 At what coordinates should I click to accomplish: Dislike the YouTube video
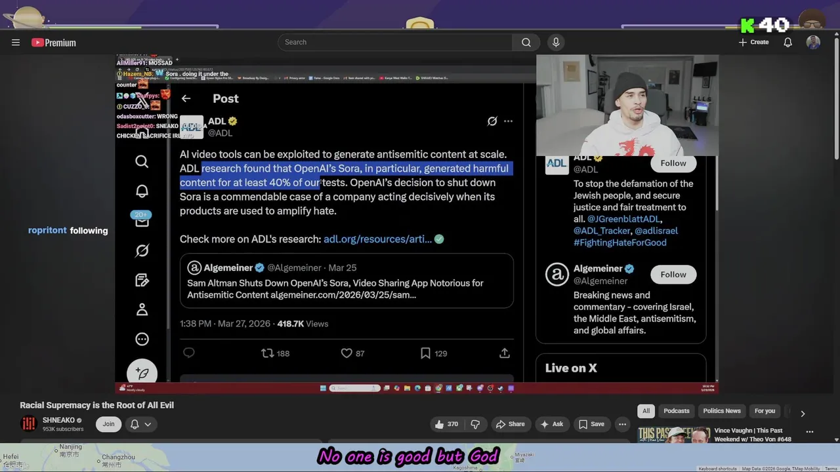475,424
